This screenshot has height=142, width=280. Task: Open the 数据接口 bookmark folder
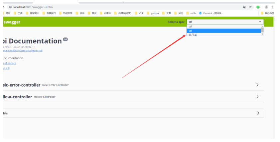click(x=49, y=13)
